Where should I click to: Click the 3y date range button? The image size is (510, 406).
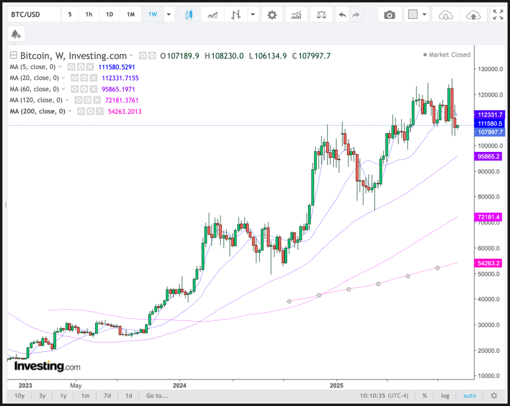(x=42, y=395)
